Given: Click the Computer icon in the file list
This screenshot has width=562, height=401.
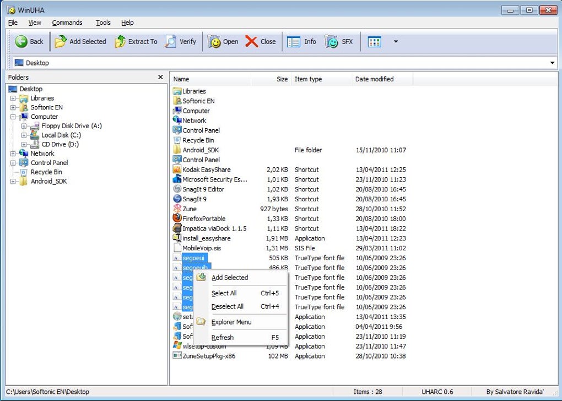Looking at the screenshot, I should (x=177, y=111).
